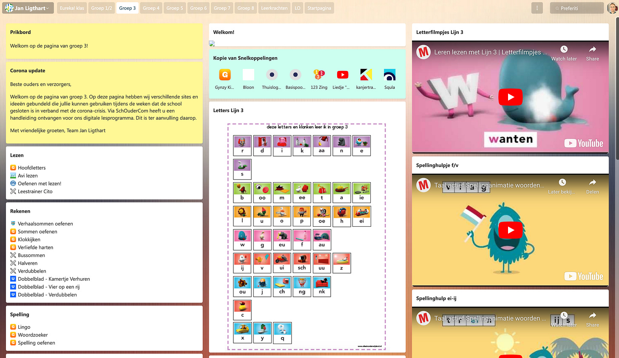Click the broken image in Welkom! widget
This screenshot has width=619, height=358.
[212, 43]
